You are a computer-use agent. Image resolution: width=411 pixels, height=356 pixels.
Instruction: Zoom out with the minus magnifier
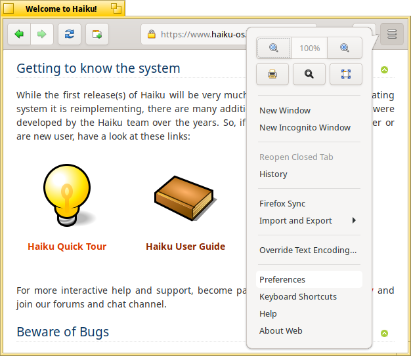pos(274,48)
